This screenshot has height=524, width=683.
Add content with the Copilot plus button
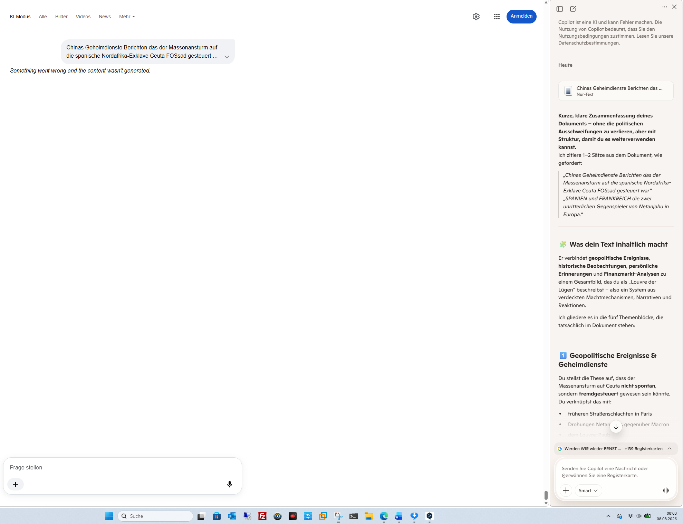click(x=566, y=490)
